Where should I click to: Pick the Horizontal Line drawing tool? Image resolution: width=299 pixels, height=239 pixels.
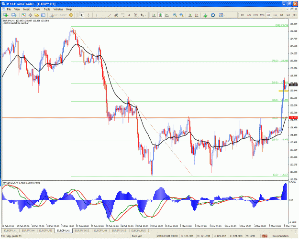pos(103,15)
